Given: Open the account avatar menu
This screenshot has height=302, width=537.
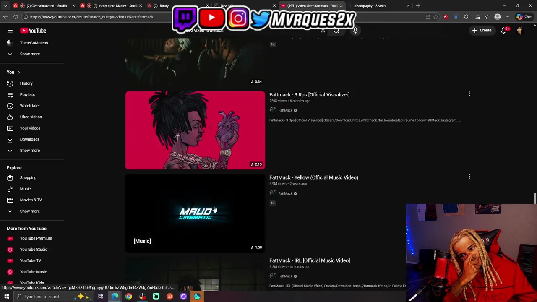Looking at the screenshot, I should point(519,31).
